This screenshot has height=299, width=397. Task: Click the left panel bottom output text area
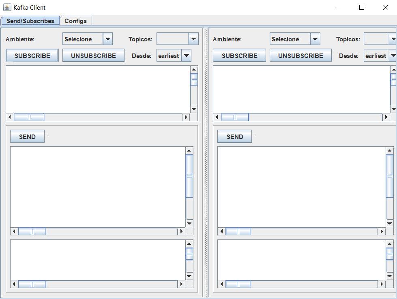point(98,260)
